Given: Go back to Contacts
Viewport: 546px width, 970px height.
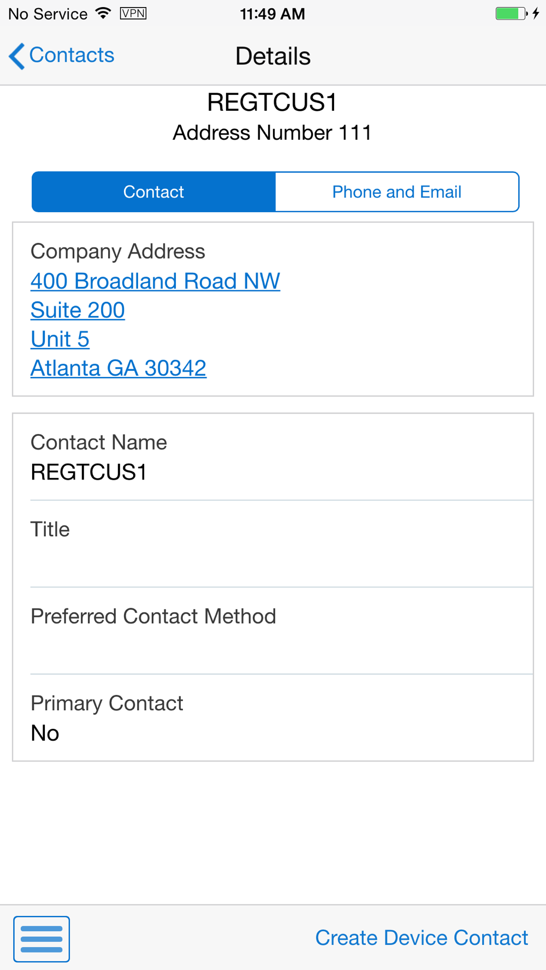Looking at the screenshot, I should click(62, 56).
